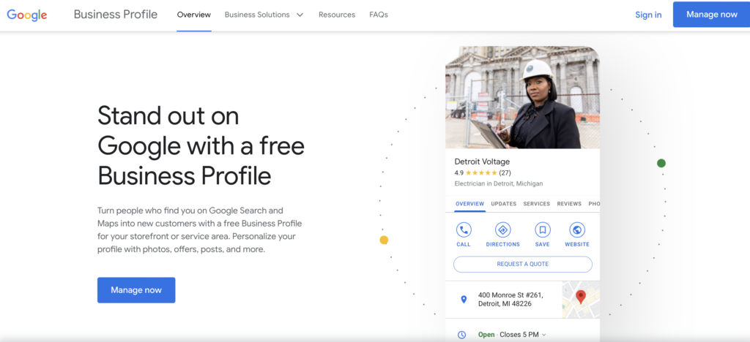This screenshot has width=750, height=342.
Task: Click the Call phone icon
Action: pyautogui.click(x=464, y=230)
